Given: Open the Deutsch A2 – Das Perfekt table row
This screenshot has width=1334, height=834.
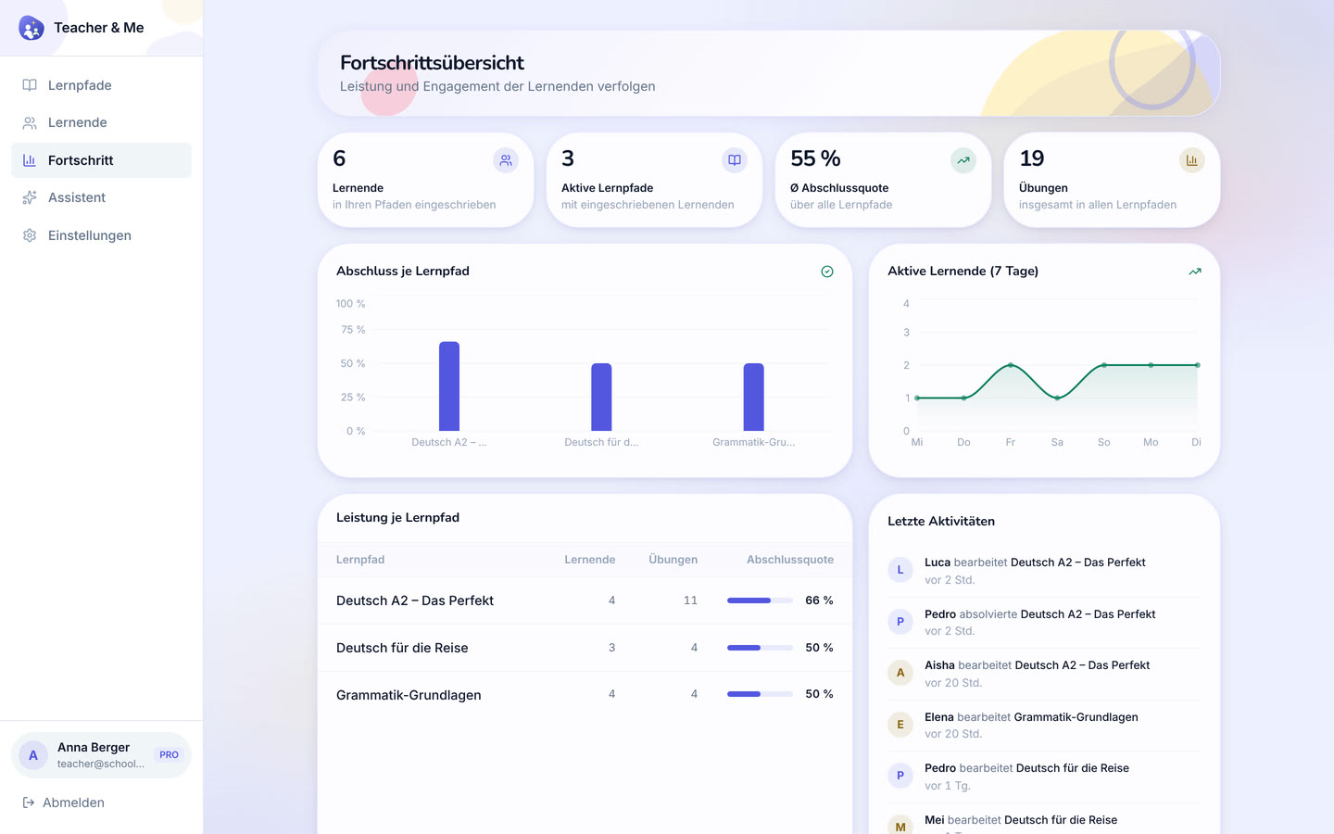Looking at the screenshot, I should [x=585, y=600].
